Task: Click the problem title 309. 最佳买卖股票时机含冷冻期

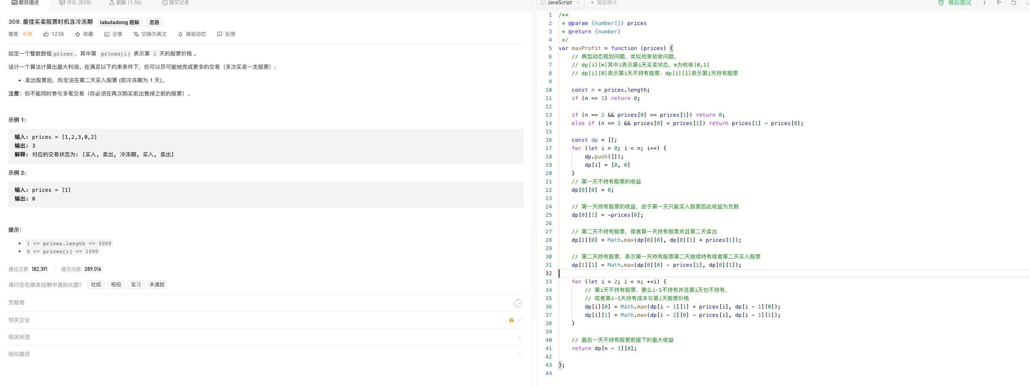Action: point(51,22)
